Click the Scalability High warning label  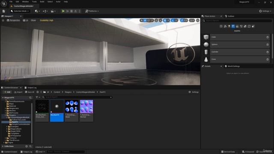tap(47, 21)
